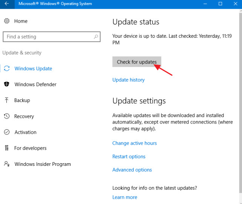Click the Learn more link

(x=125, y=197)
